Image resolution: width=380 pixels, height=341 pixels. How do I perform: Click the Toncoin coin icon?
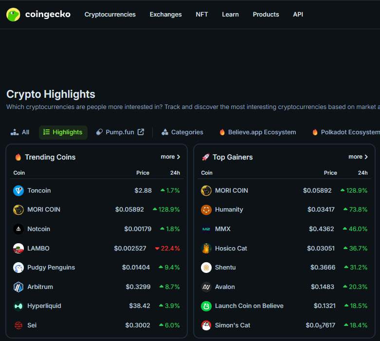pyautogui.click(x=18, y=191)
